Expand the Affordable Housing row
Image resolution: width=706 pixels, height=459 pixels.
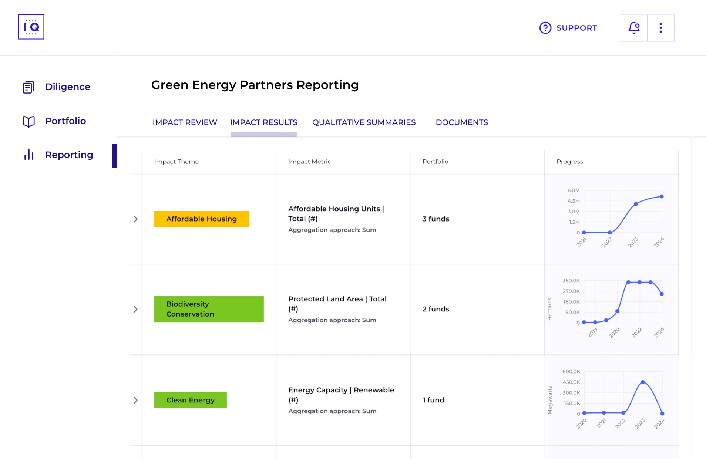pos(135,219)
